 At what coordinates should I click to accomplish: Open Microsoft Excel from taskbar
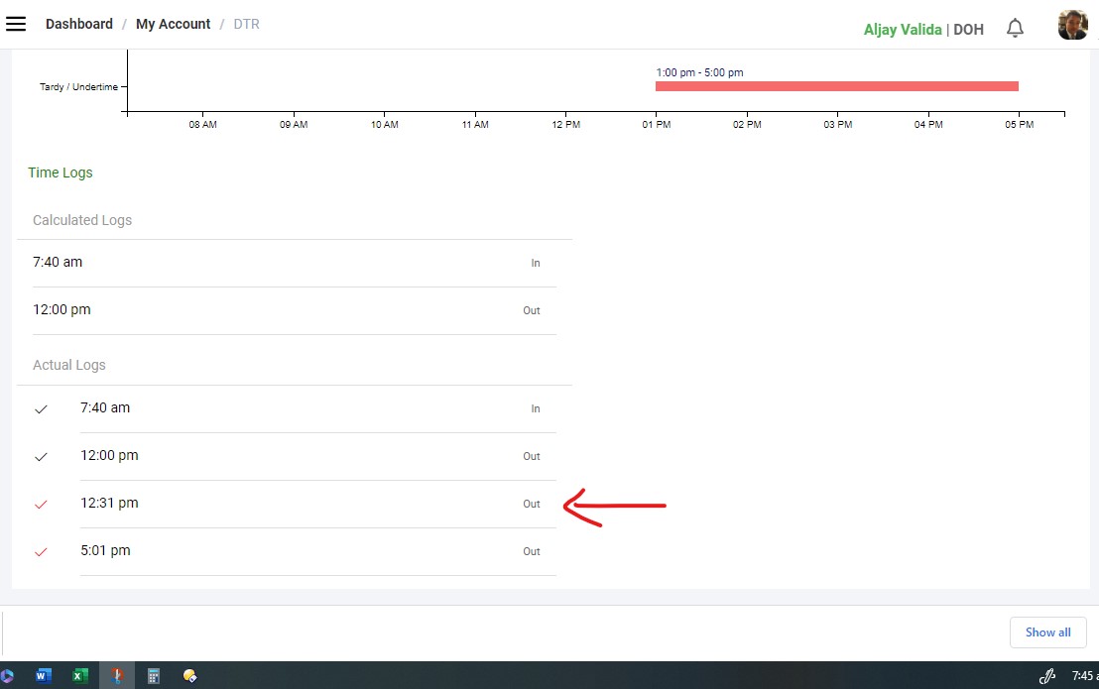(x=80, y=676)
